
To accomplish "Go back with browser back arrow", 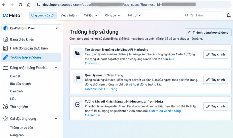I will [x=4, y=5].
